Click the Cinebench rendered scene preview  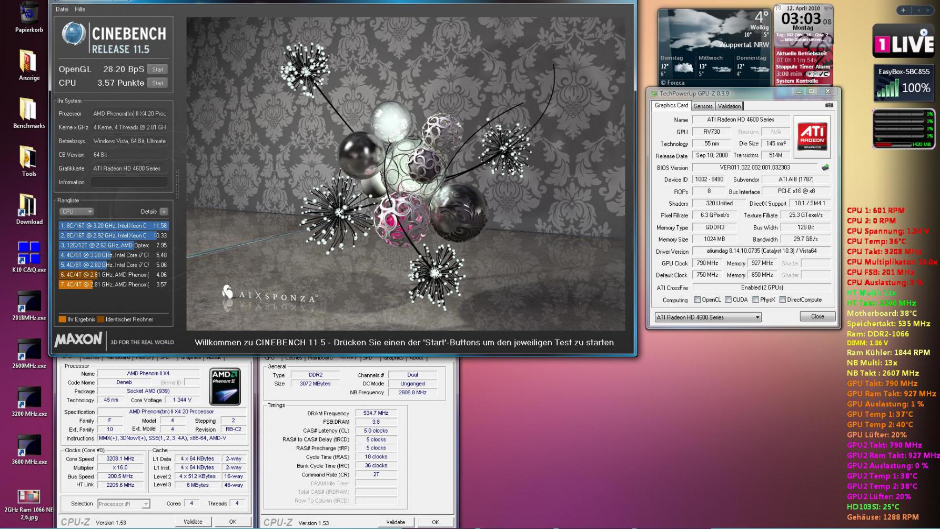[x=406, y=174]
